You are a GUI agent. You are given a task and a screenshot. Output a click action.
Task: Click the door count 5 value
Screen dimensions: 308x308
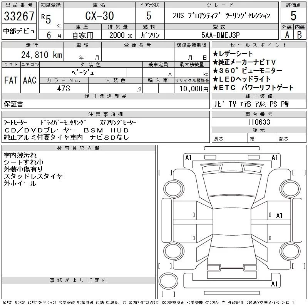pos(149,16)
